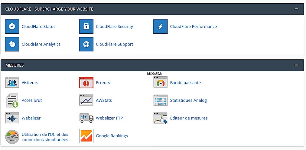This screenshot has height=150, width=306.
Task: Click the CloudFlare Supercharge Your Website header
Action: click(x=49, y=9)
